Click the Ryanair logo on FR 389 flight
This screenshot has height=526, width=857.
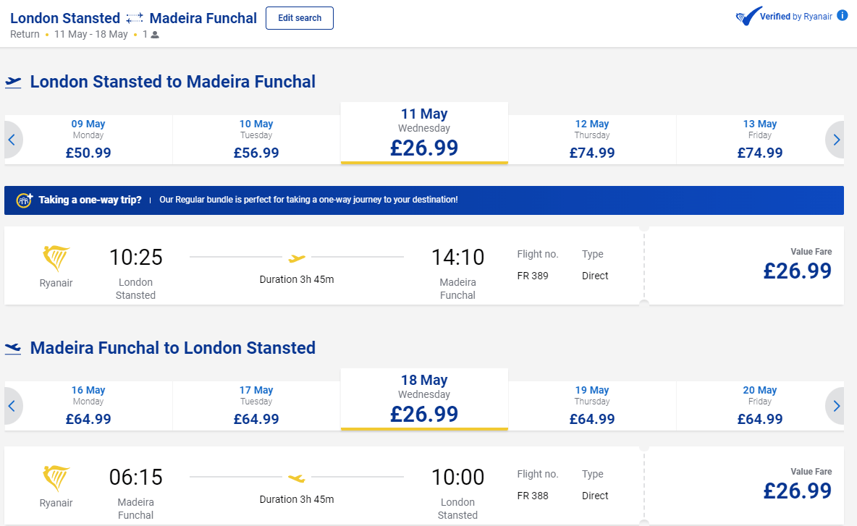pyautogui.click(x=56, y=258)
